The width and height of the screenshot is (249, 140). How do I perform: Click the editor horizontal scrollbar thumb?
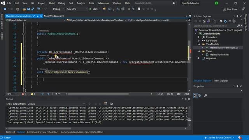tap(98, 94)
